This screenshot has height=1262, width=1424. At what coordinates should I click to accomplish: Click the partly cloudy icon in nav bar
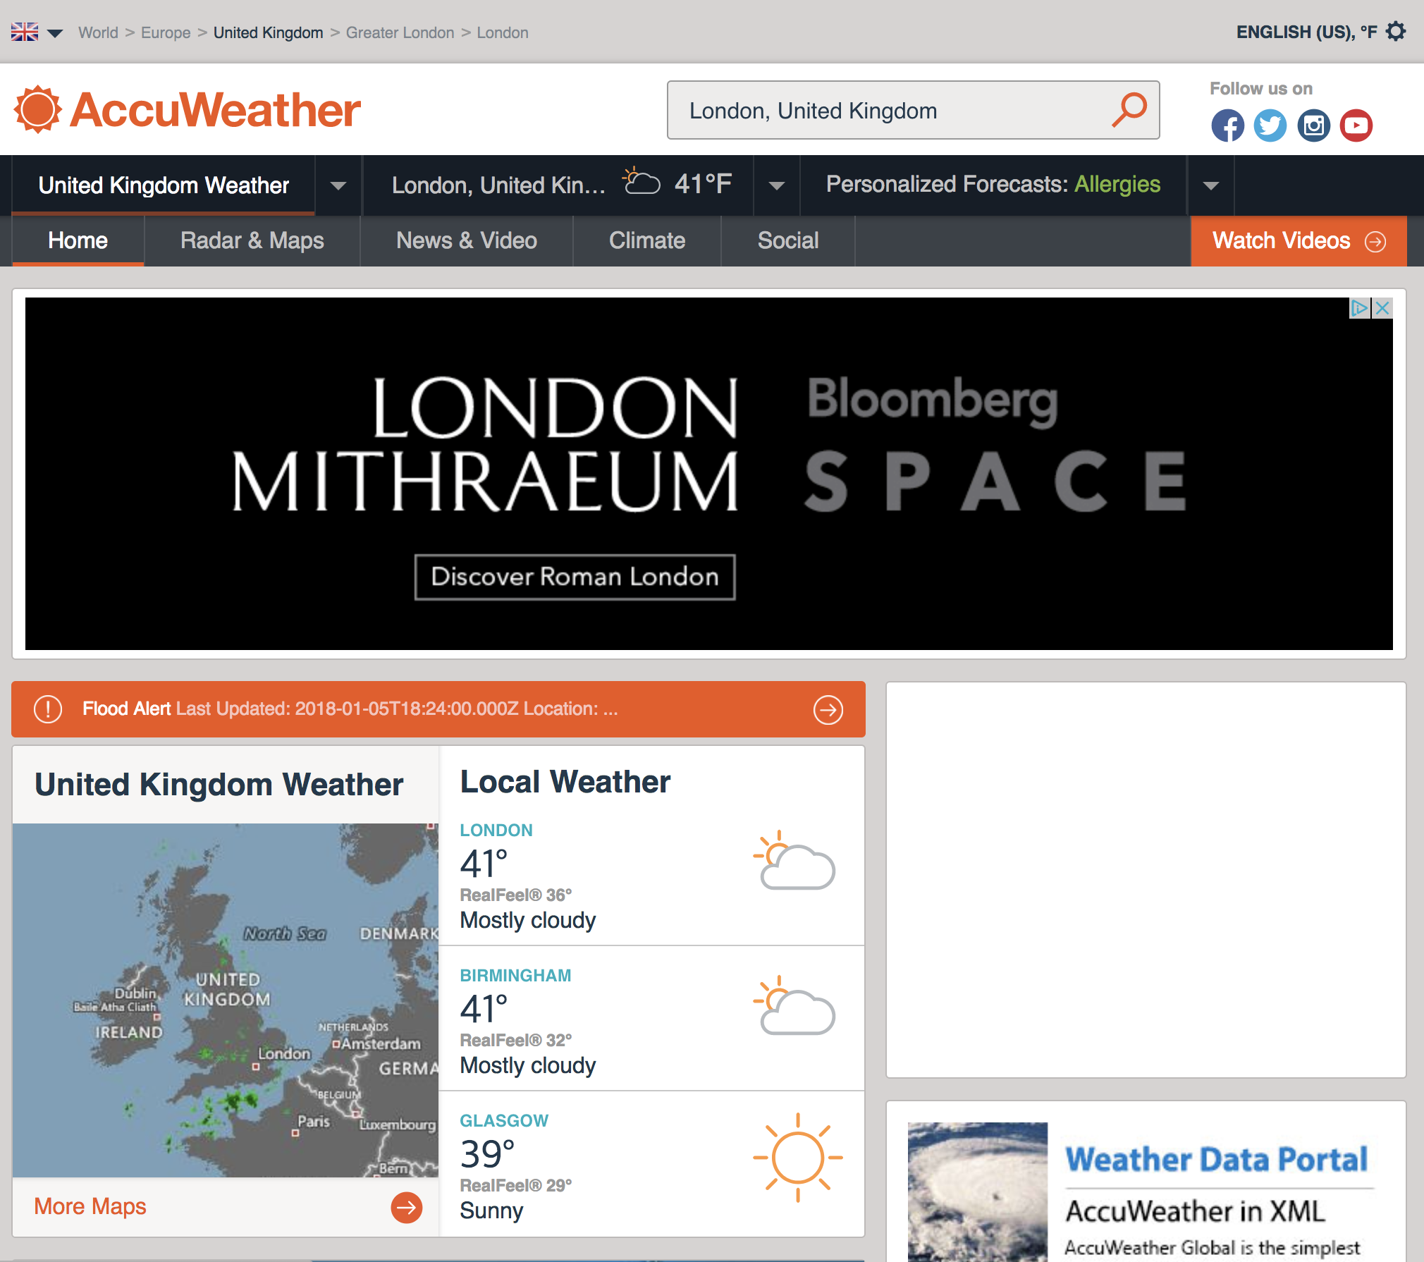(x=642, y=182)
